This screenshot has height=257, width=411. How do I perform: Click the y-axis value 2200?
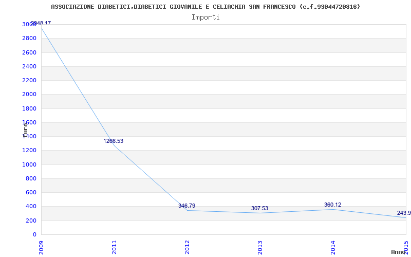29,80
